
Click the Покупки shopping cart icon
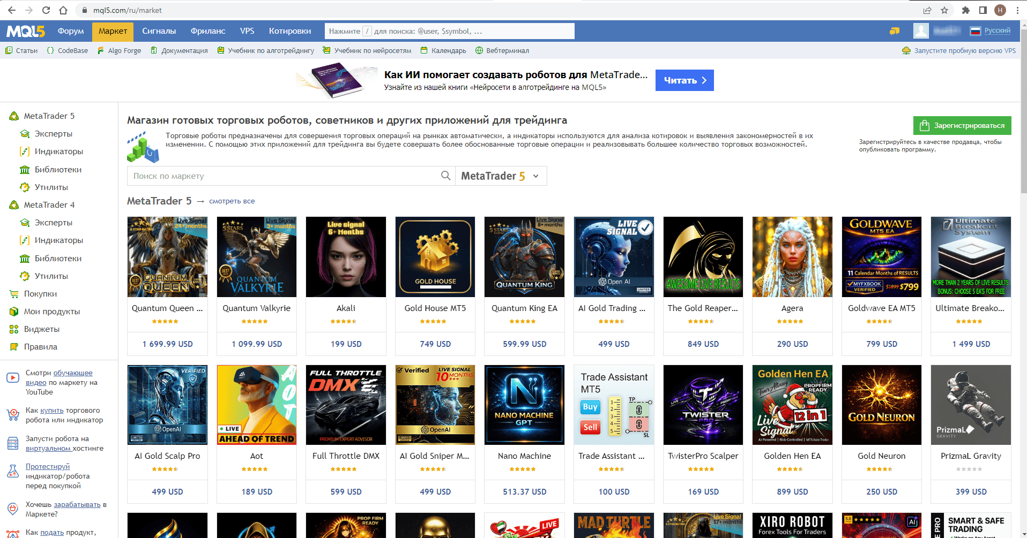click(x=14, y=294)
